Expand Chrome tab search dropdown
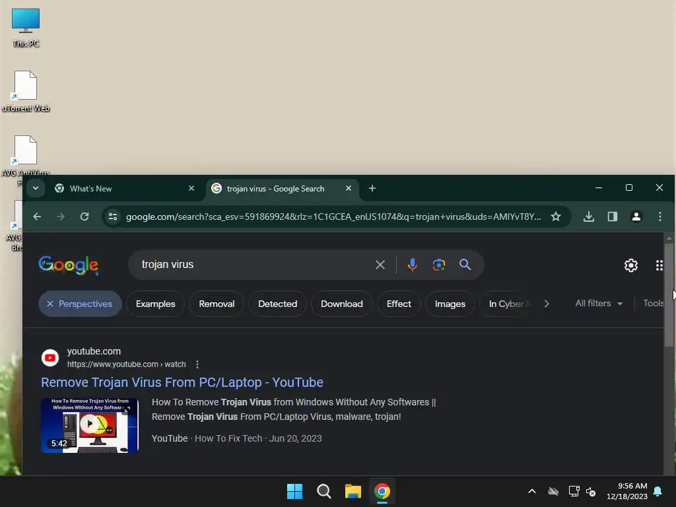Screen dimensions: 676x507 point(36,188)
